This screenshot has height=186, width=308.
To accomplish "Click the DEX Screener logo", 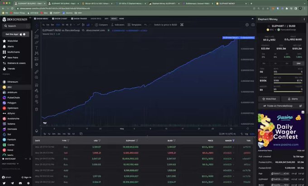I will [15, 19].
